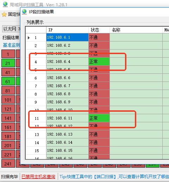Click the red grid cell numbered 241
Screen dimensions: 169x182
coord(8,164)
